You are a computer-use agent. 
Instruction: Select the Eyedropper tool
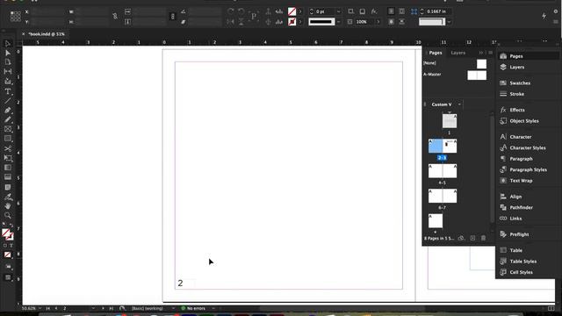pyautogui.click(x=8, y=197)
